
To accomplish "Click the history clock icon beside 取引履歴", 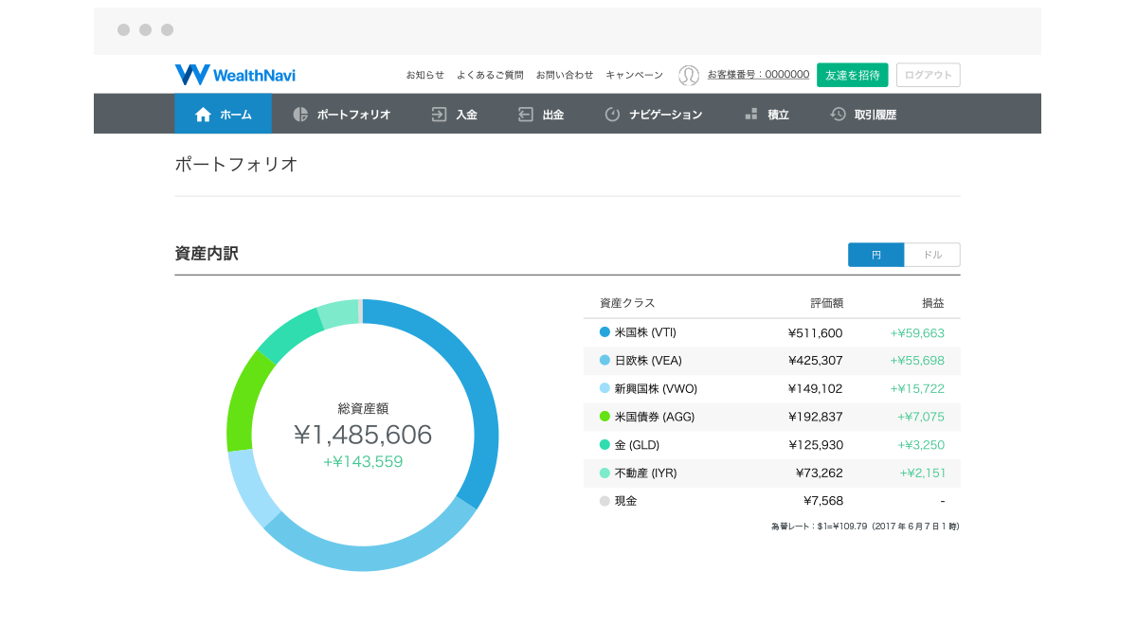I will (x=839, y=115).
